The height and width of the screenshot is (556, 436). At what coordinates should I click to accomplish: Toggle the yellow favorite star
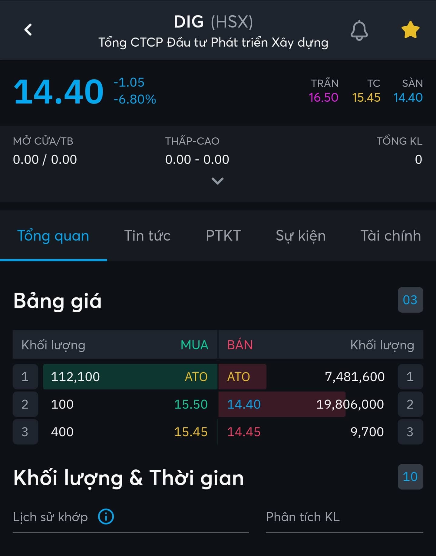tap(410, 30)
